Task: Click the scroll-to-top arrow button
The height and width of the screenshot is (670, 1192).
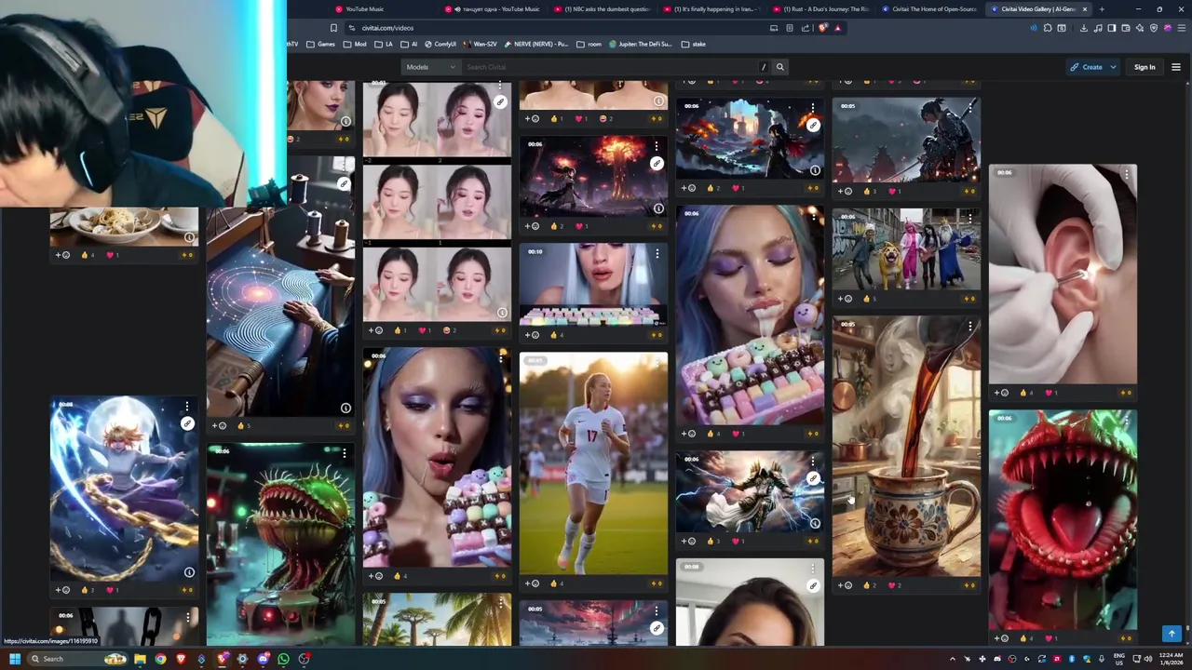Action: coord(1172,634)
